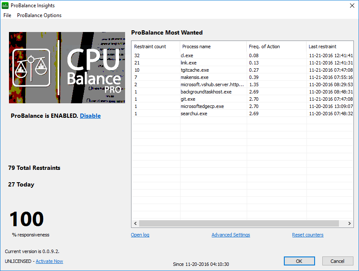The image size is (359, 271).
Task: Click the left arrow of horizontal scrollbar
Action: pos(135,223)
